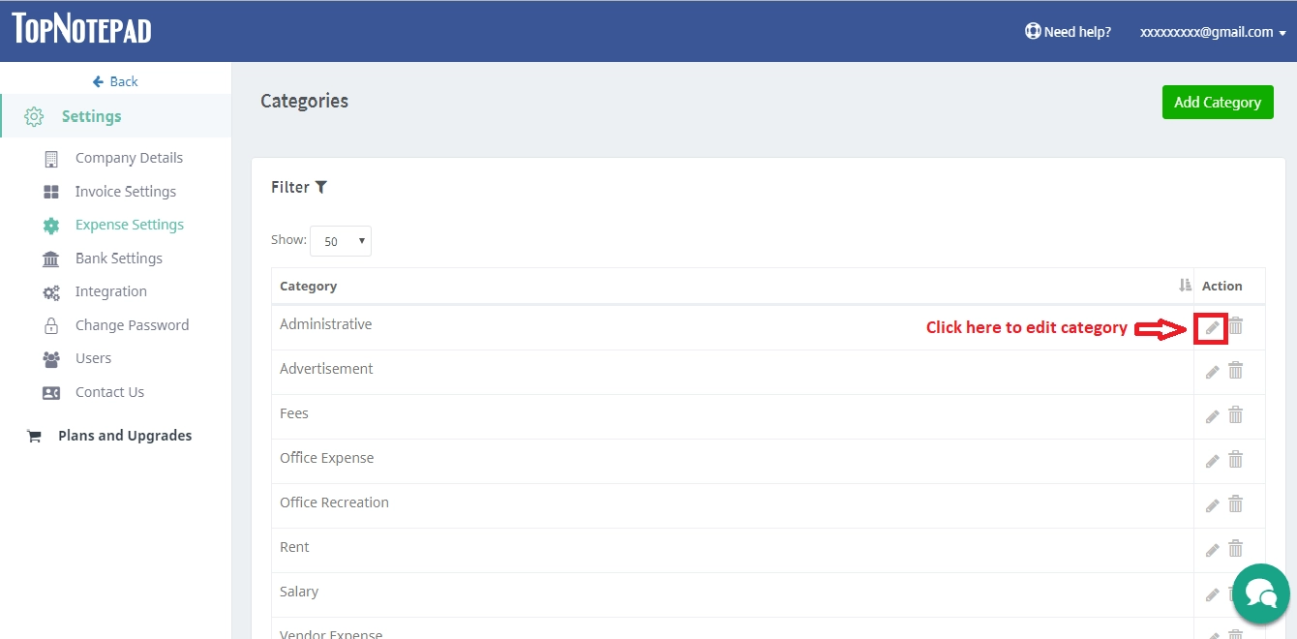Click the edit pencil for Fees category
The image size is (1297, 639).
pos(1212,416)
